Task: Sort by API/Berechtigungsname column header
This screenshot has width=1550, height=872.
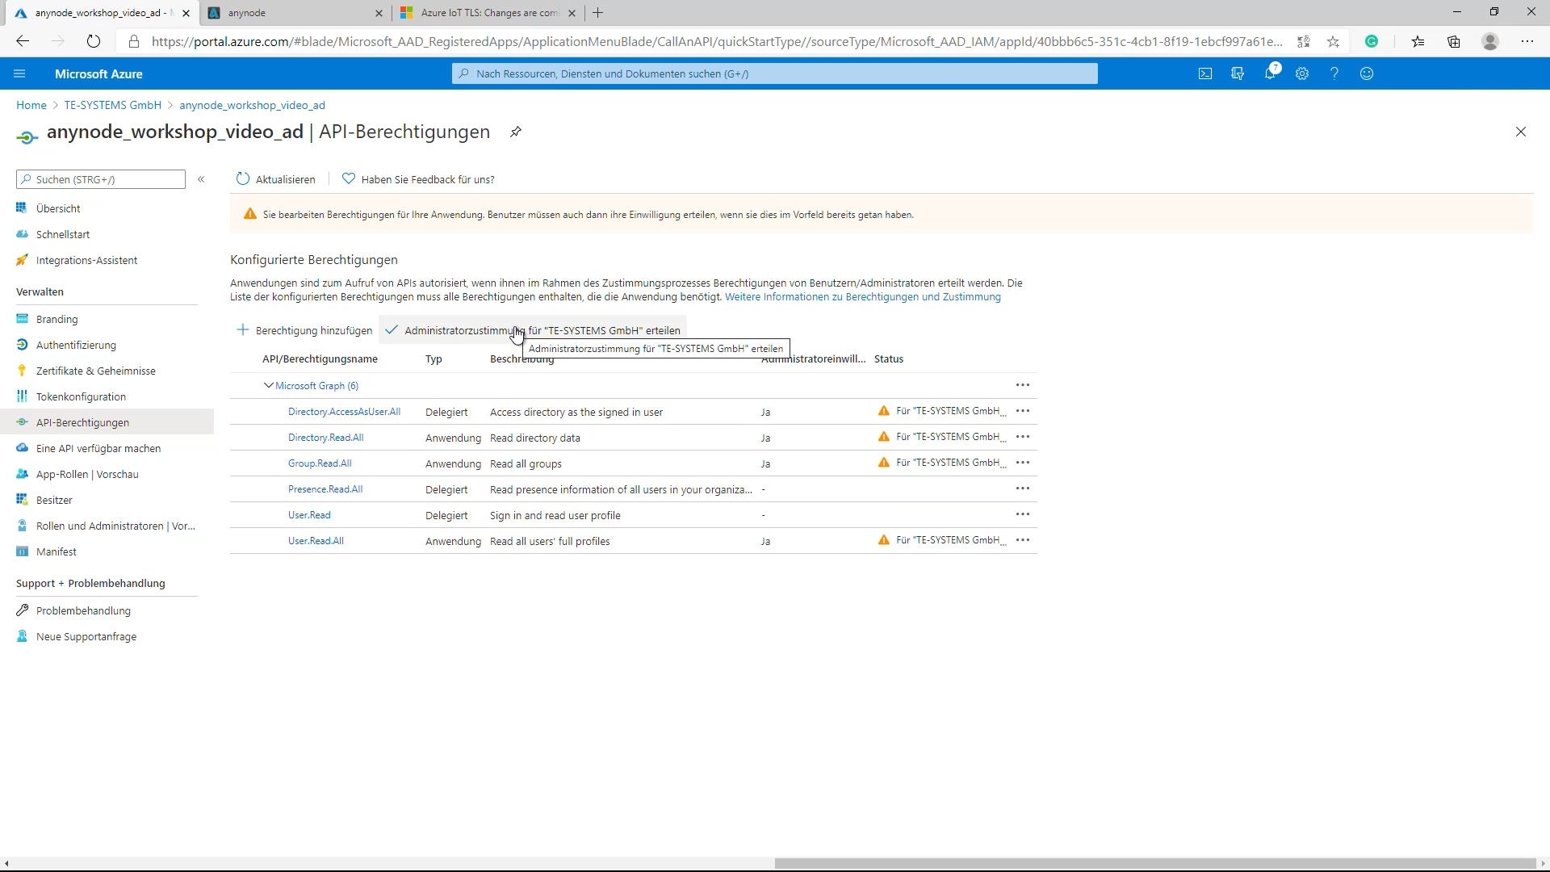Action: (x=320, y=359)
